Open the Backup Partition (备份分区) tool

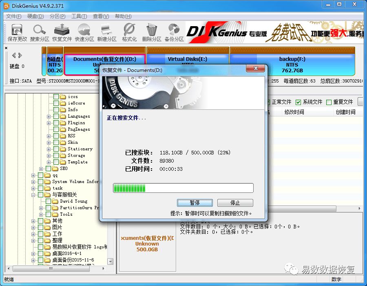click(174, 33)
